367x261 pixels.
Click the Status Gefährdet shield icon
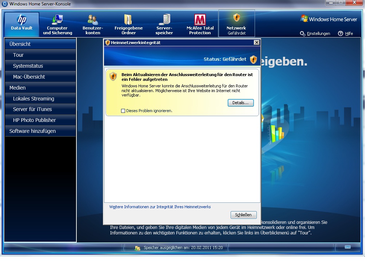tap(253, 59)
